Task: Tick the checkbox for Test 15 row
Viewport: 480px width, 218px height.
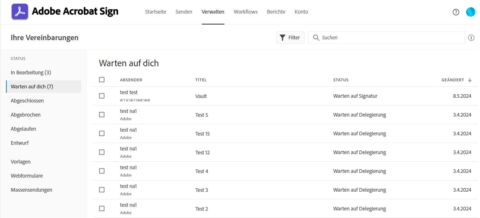Action: coord(102,134)
